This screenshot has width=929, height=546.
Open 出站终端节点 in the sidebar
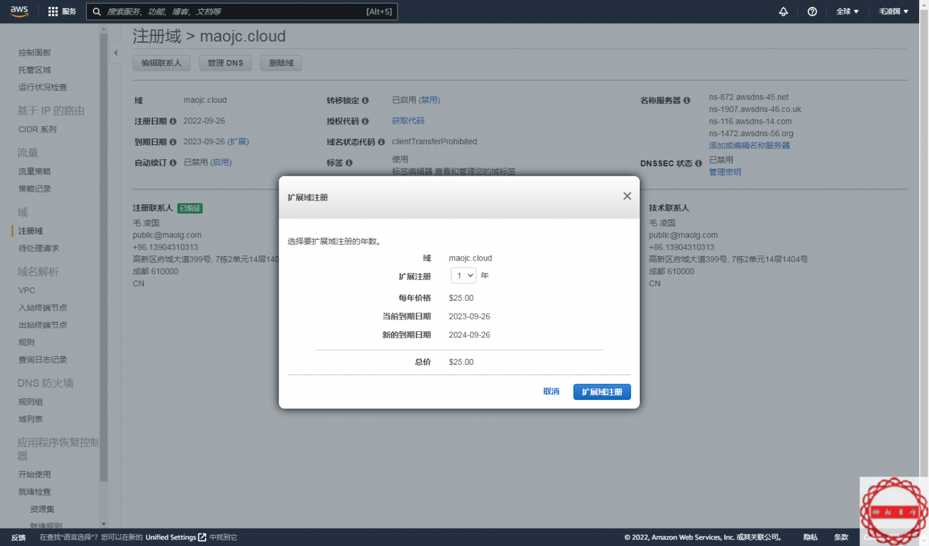pyautogui.click(x=43, y=325)
